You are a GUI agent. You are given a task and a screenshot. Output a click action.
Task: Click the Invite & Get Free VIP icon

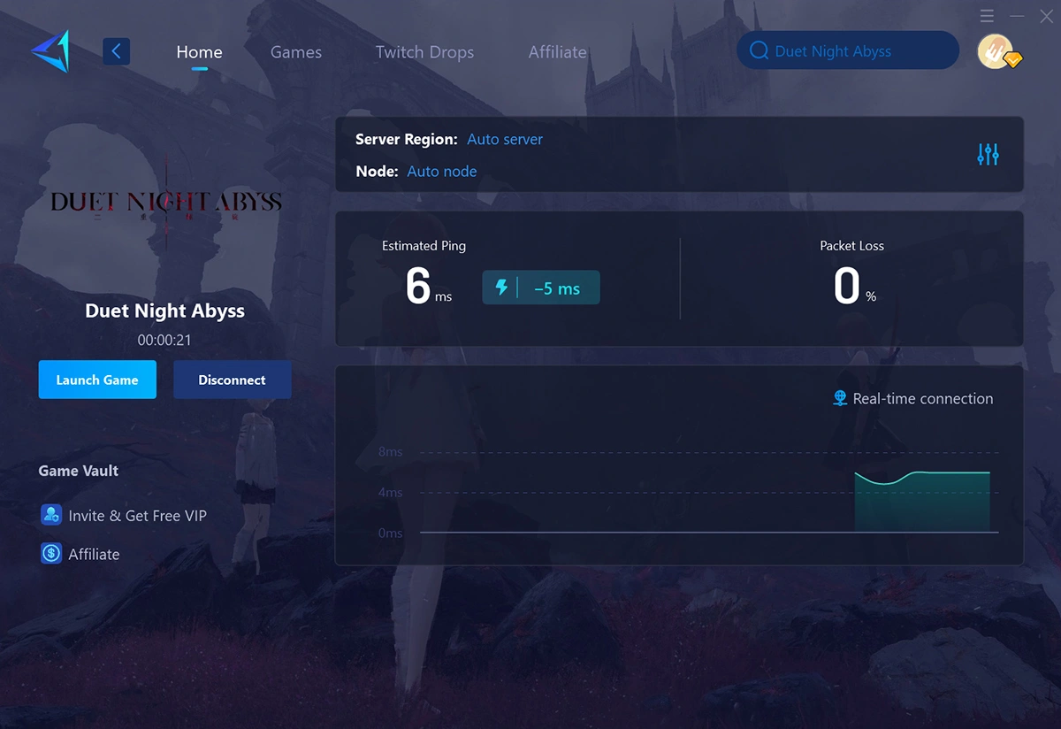(50, 515)
